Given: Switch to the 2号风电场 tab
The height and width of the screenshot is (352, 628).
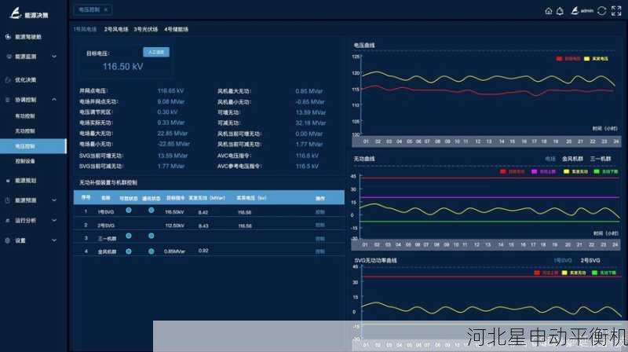Looking at the screenshot, I should tap(116, 29).
